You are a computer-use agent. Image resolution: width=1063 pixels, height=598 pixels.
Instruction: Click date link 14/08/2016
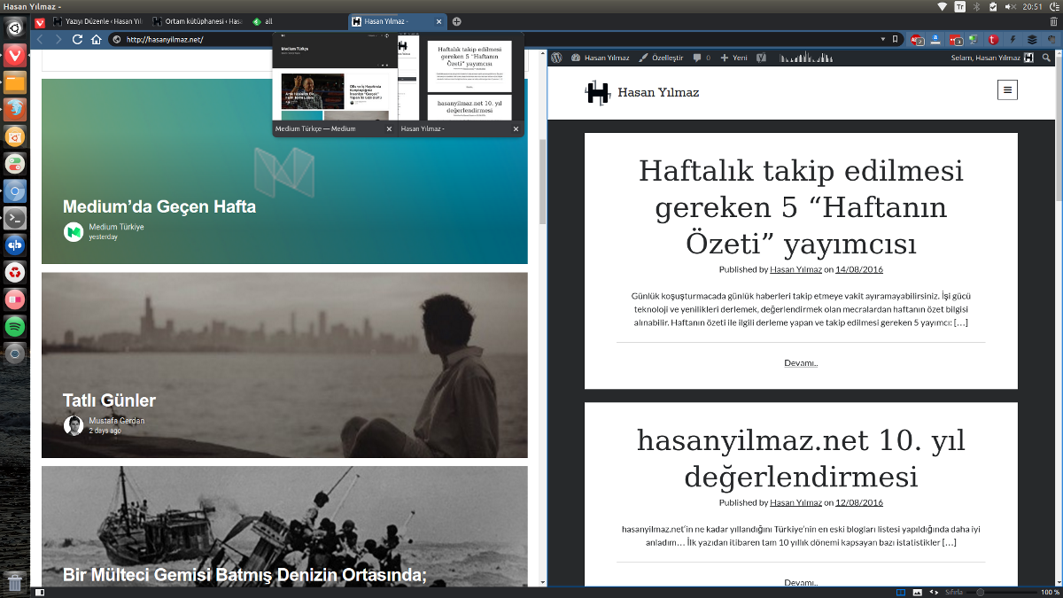coord(859,269)
